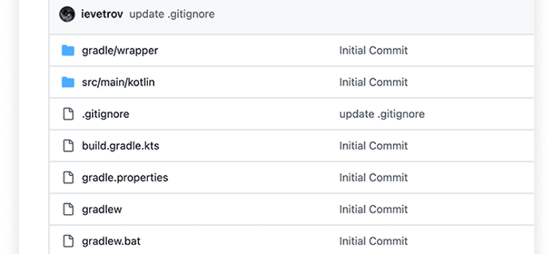Click the gradlew file icon
The width and height of the screenshot is (553, 254).
pos(68,210)
